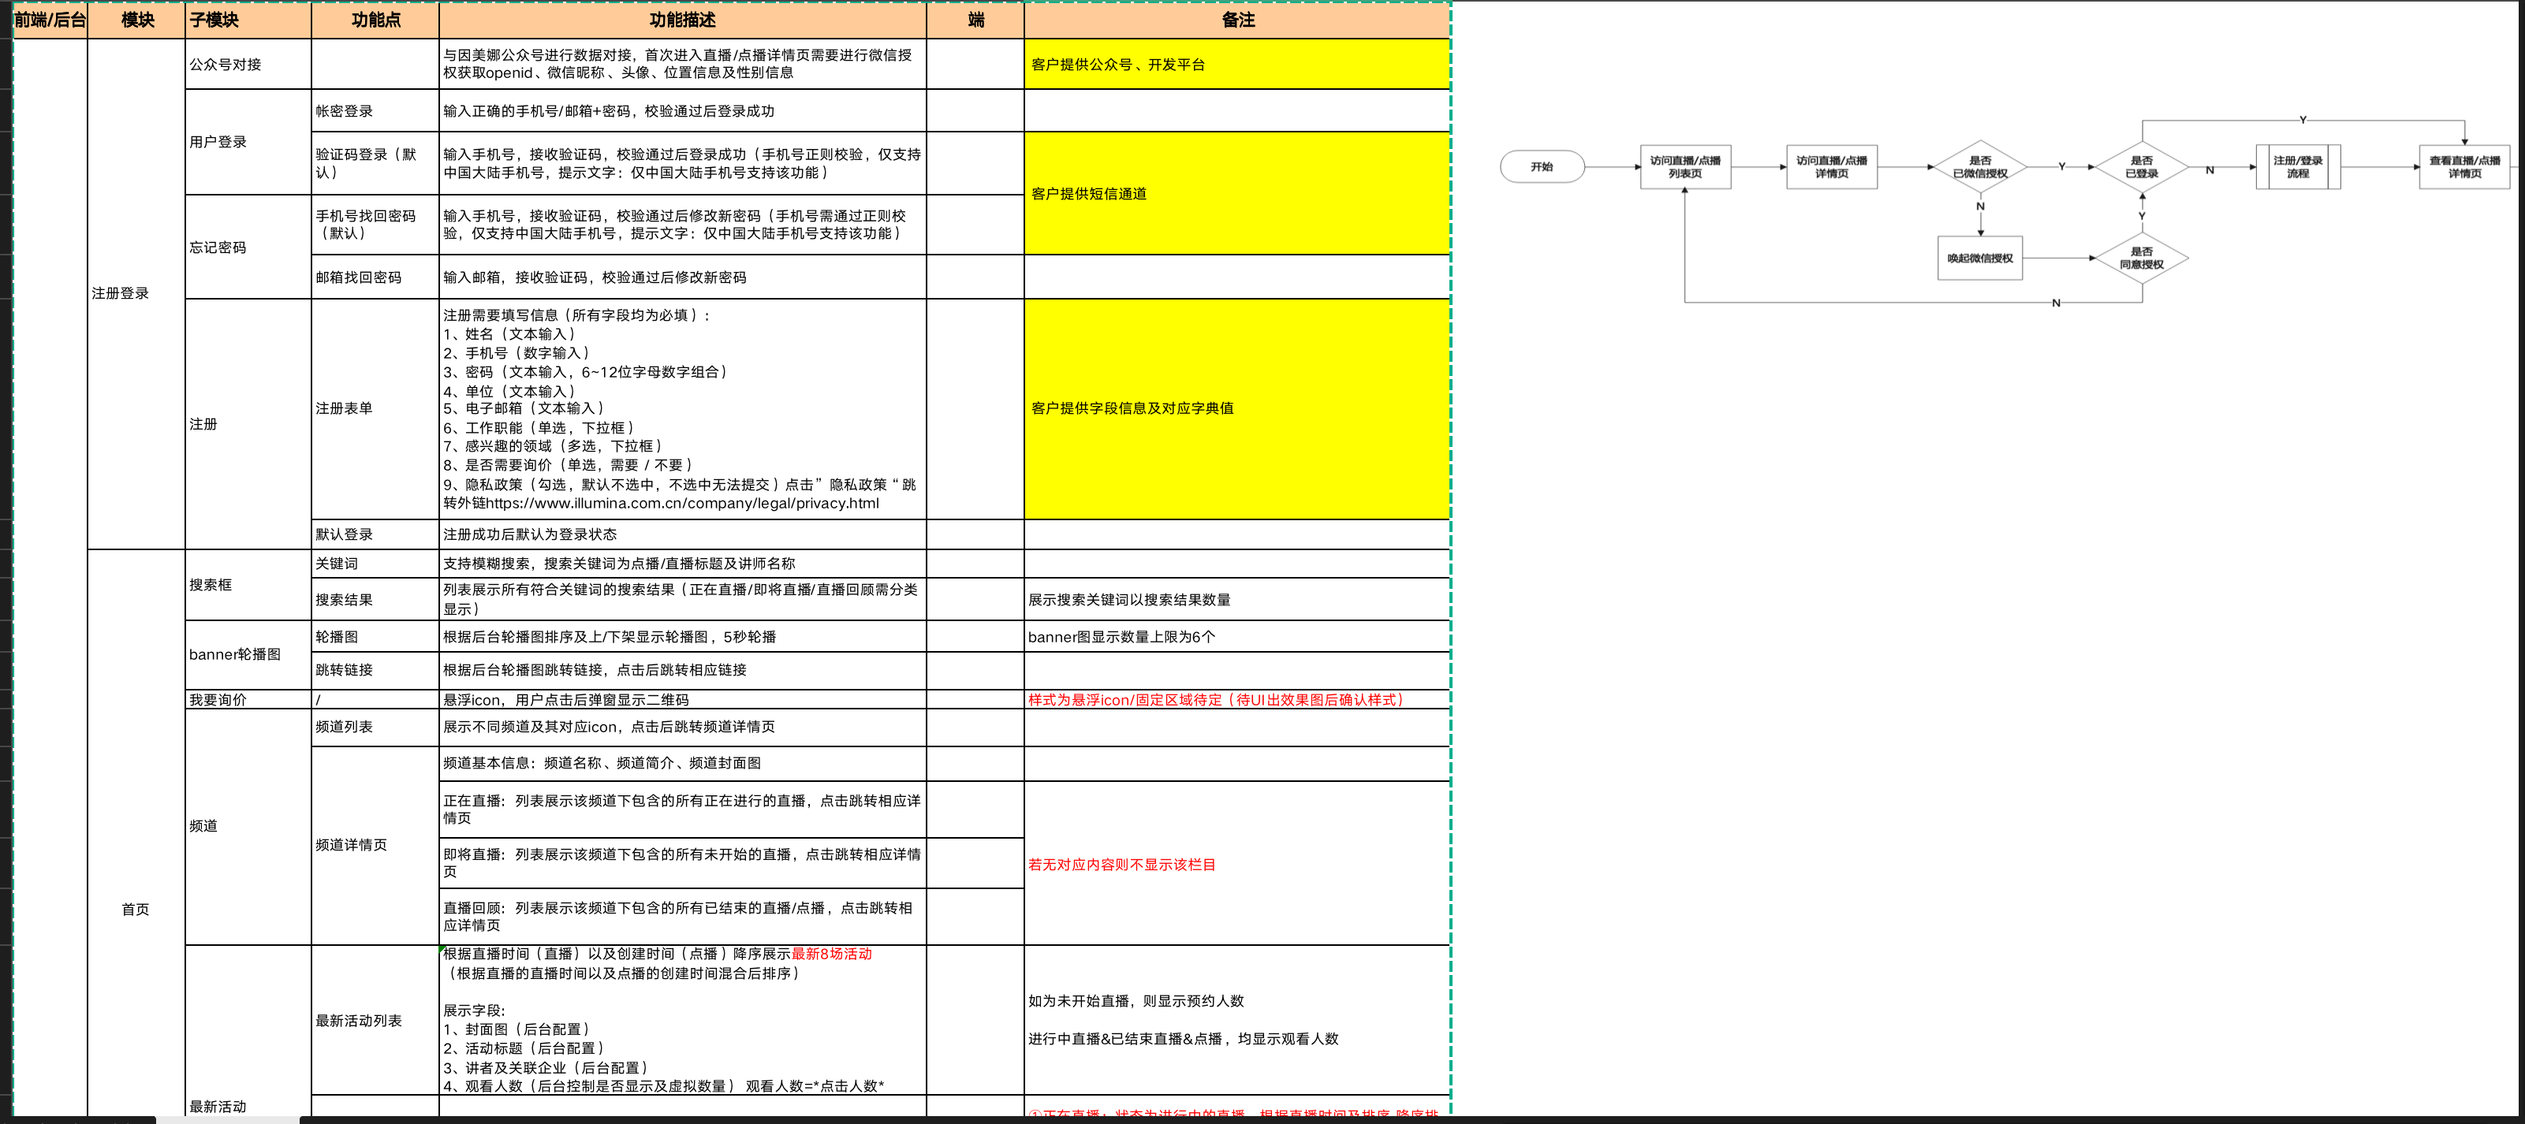Select the 端 column header cell

[x=975, y=20]
